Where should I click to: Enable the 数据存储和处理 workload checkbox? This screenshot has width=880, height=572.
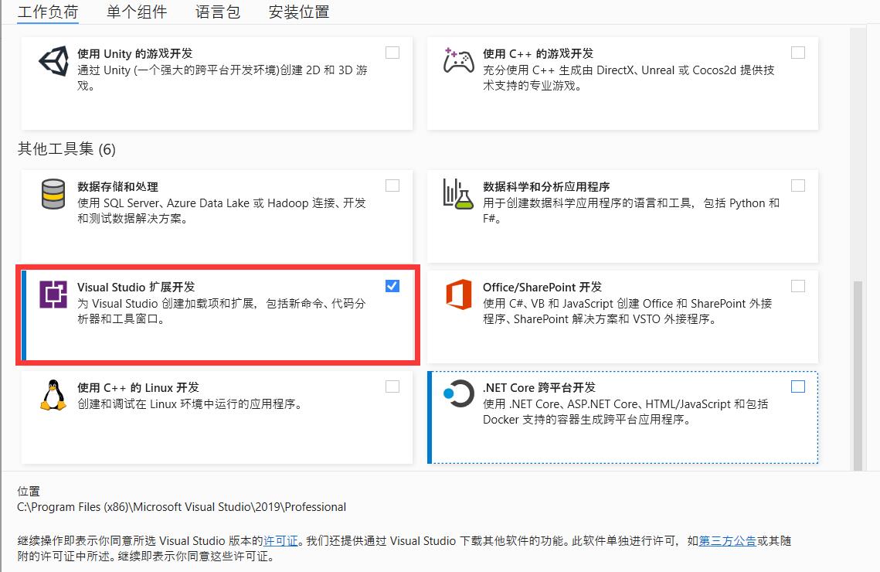point(392,186)
